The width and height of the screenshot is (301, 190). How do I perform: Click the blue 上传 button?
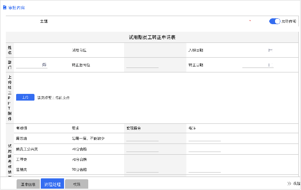coord(25,97)
